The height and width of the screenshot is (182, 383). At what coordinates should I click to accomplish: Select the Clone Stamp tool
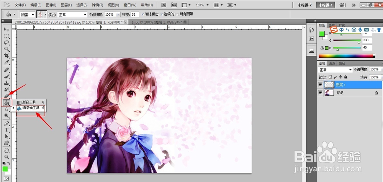tap(7, 83)
